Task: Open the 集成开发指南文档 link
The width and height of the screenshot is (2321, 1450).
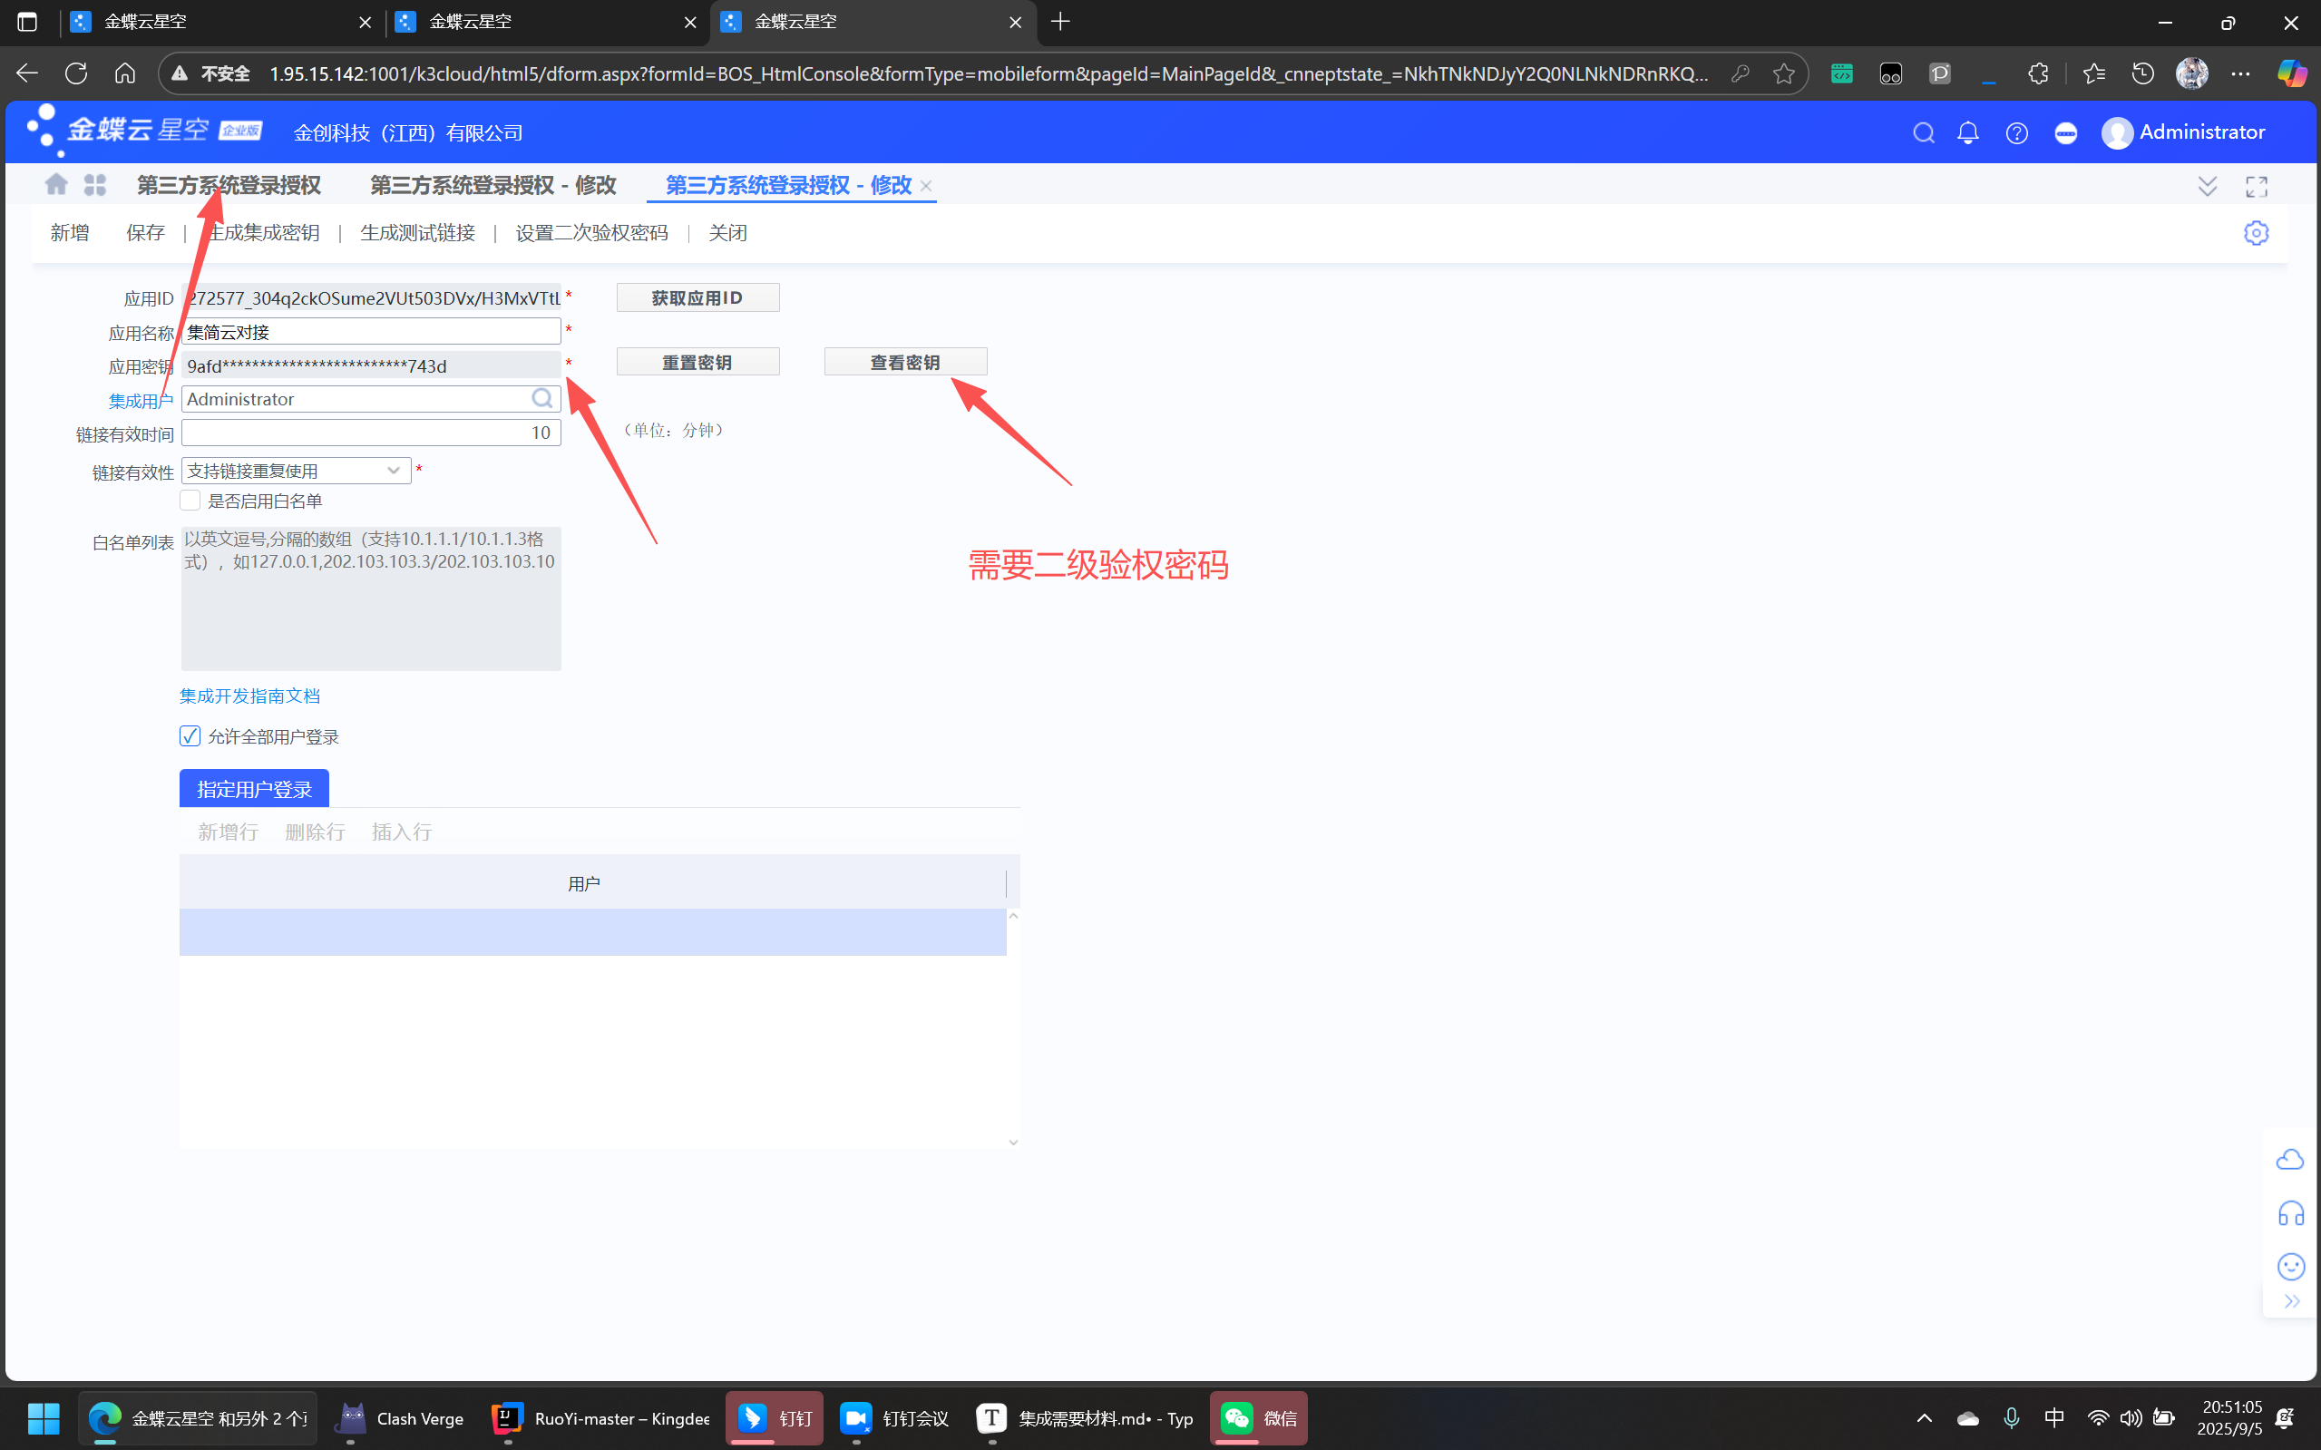Action: 249,696
